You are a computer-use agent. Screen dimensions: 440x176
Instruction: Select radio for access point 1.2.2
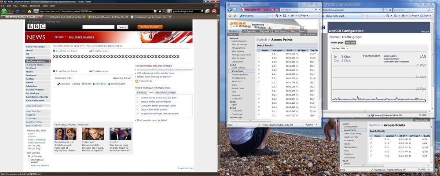[x=258, y=70]
